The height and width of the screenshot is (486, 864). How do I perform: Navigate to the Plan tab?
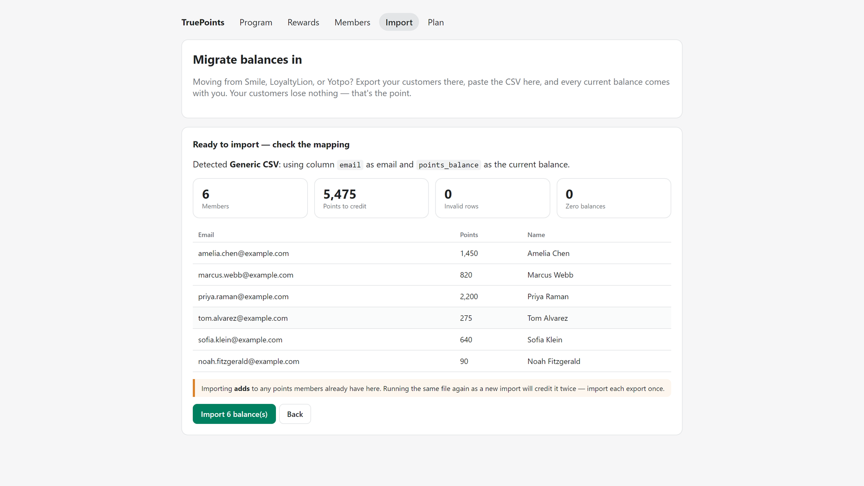click(436, 22)
